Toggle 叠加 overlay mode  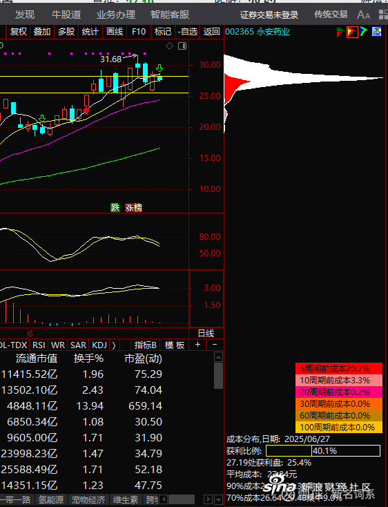point(42,32)
